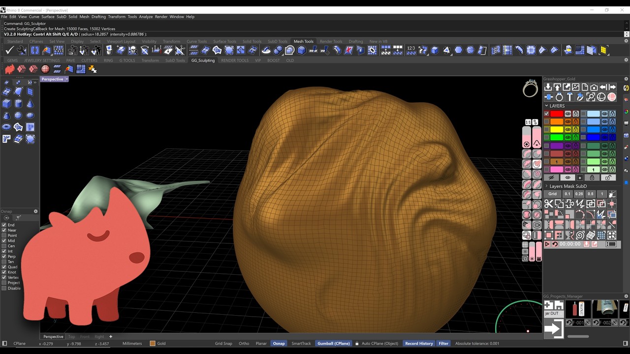Click the globe with gear sculpt icon
This screenshot has height=354, width=630.
pos(527,236)
